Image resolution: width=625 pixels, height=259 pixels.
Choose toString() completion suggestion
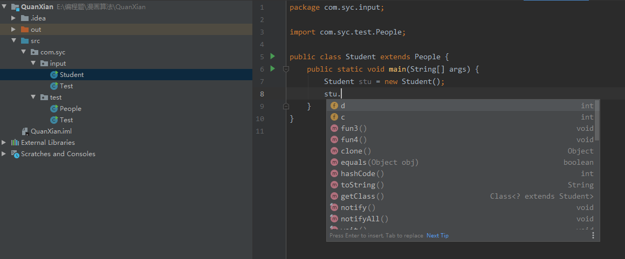[358, 185]
